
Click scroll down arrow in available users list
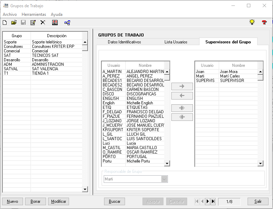(167, 164)
